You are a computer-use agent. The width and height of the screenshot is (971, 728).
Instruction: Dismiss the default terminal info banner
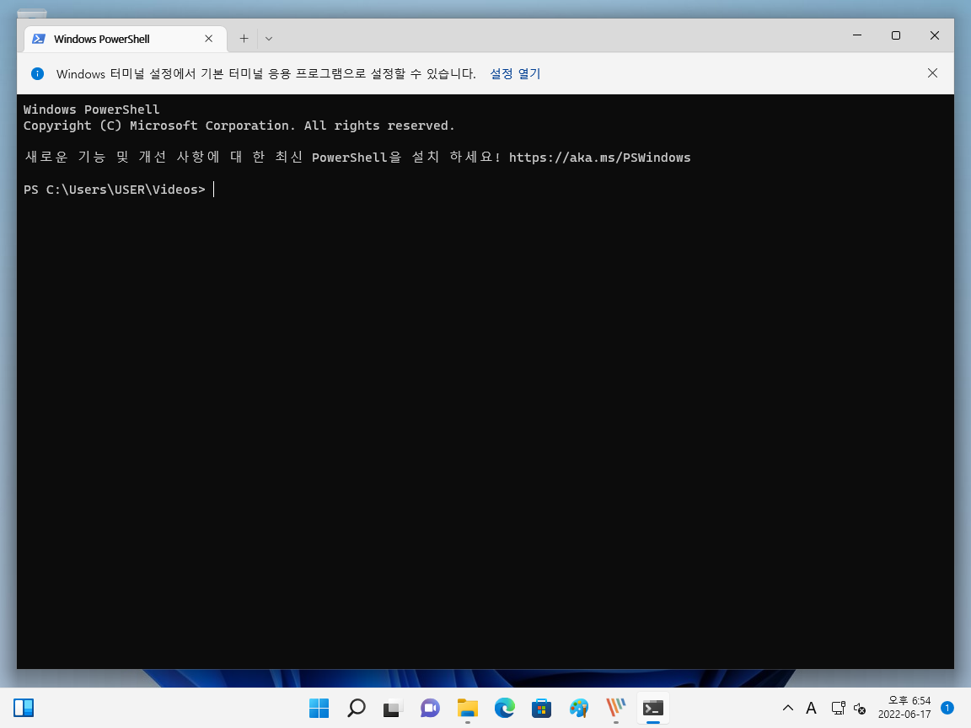pos(932,73)
